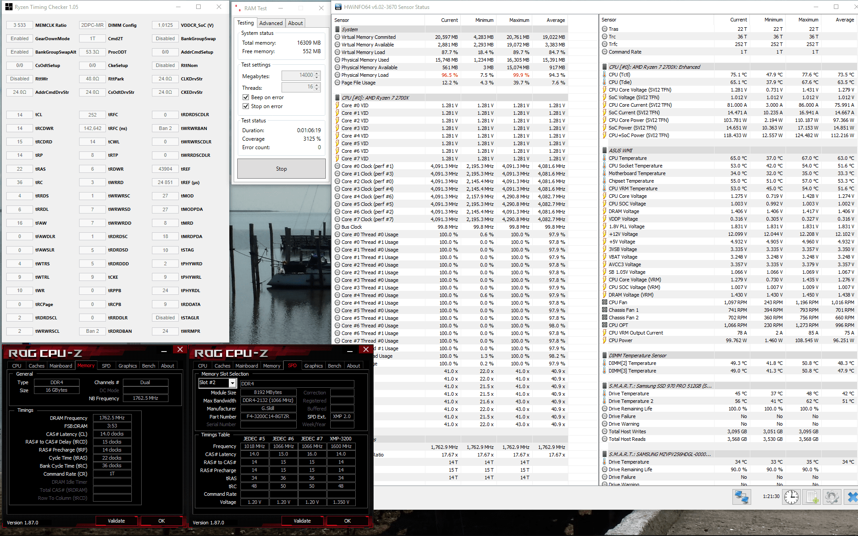This screenshot has width=858, height=536.
Task: Click the RAM Test title bar icon
Action: coord(237,8)
